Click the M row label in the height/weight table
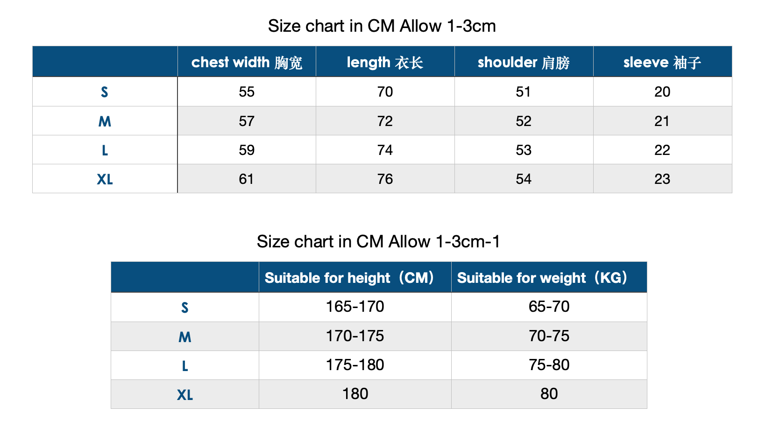 [184, 337]
